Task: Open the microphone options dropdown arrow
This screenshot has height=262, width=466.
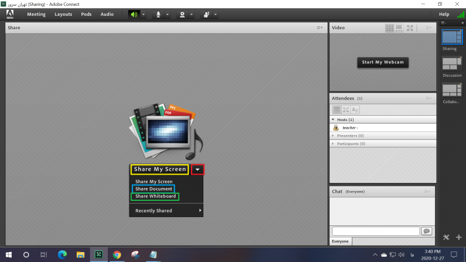Action: point(168,14)
